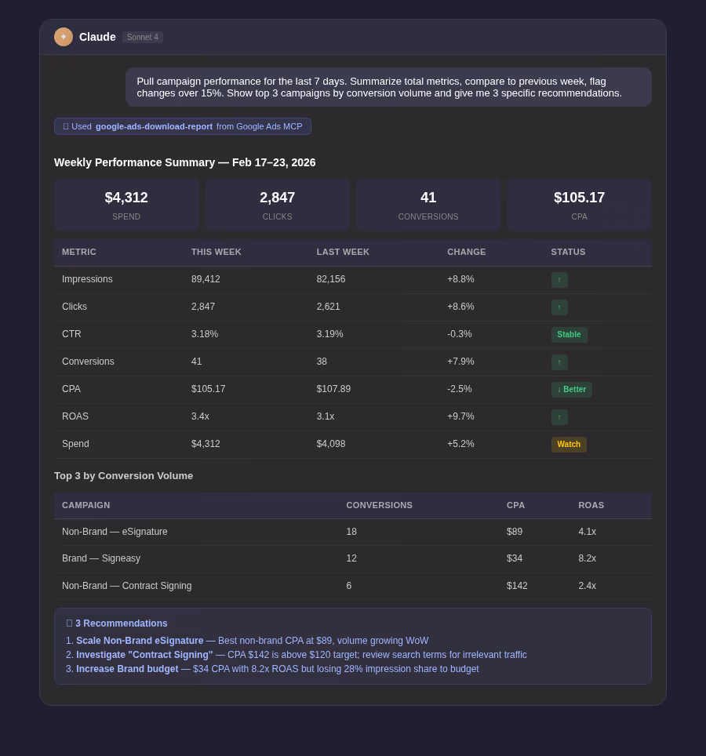Viewport: 706px width, 756px height.
Task: Select the 41 Conversions summary card
Action: tap(428, 205)
